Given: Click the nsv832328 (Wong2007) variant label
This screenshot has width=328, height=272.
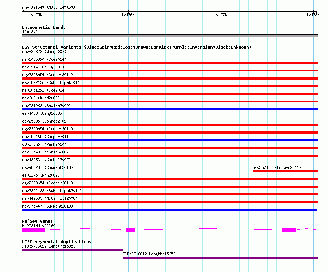Looking at the screenshot, I should pos(44,52).
